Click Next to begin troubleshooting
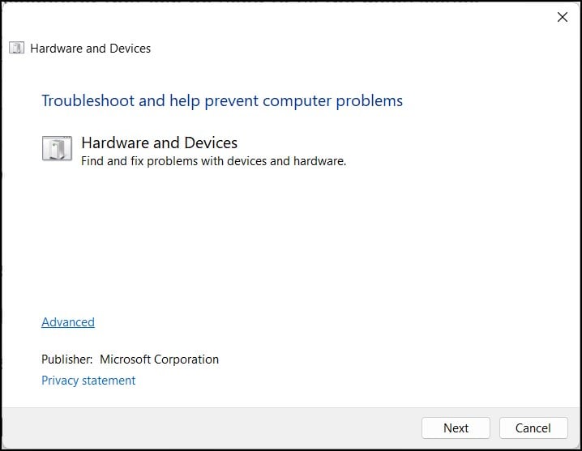 (x=456, y=428)
